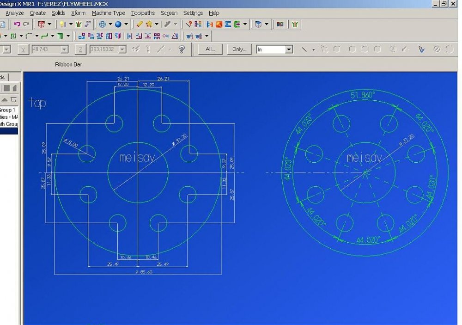Open the Solids menu

click(x=58, y=13)
